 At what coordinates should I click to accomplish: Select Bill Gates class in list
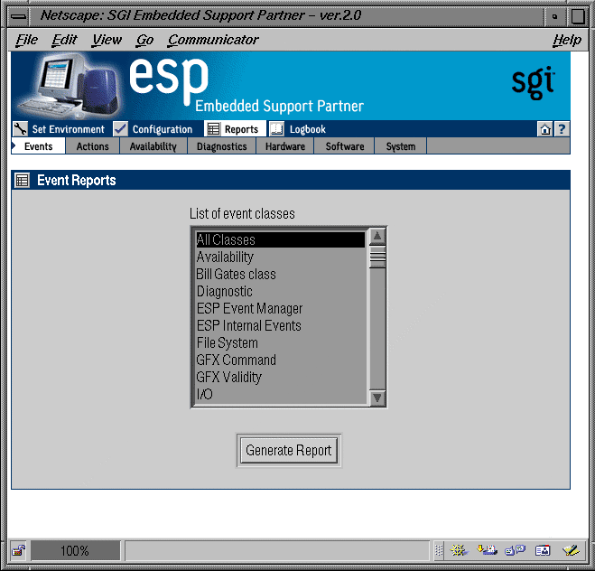[281, 274]
